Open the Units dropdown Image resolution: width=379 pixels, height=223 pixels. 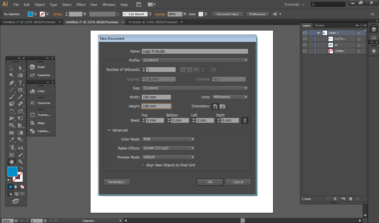coord(230,97)
